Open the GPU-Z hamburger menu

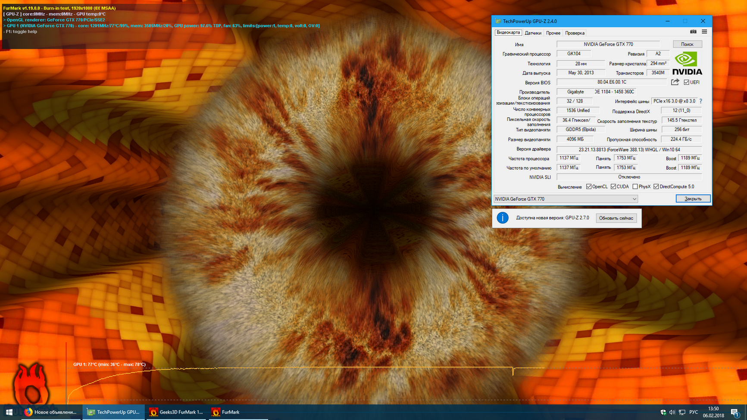point(704,32)
